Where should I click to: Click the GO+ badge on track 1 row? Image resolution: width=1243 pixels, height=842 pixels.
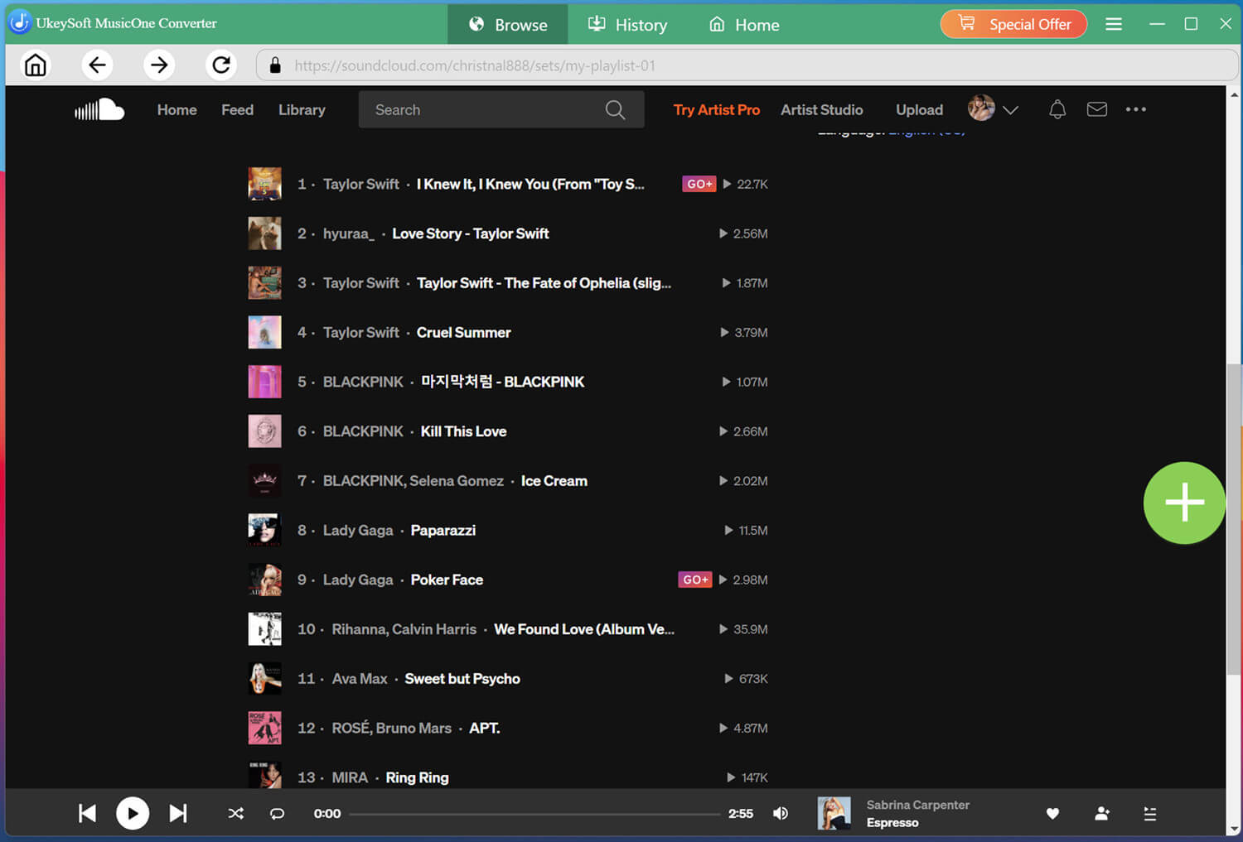699,184
